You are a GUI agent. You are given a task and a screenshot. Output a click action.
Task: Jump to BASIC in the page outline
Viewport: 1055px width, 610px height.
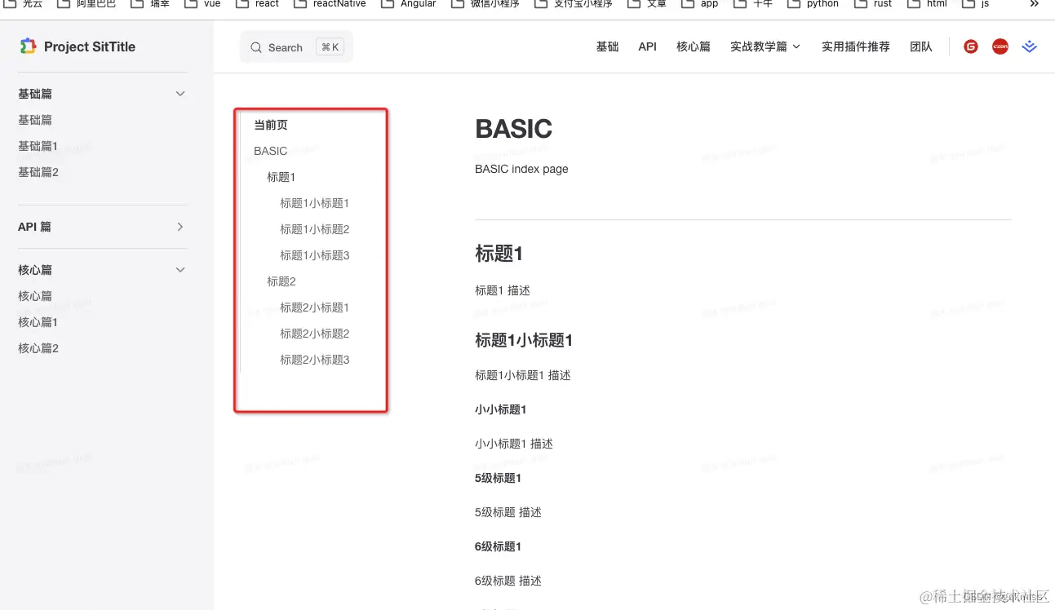(271, 151)
